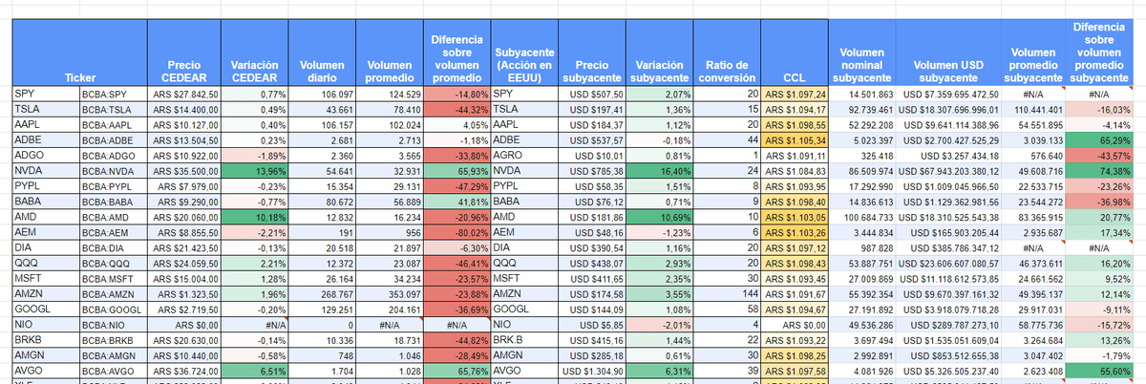The height and width of the screenshot is (384, 1146).
Task: Select the 16,40% underlying variation cell
Action: coord(659,169)
